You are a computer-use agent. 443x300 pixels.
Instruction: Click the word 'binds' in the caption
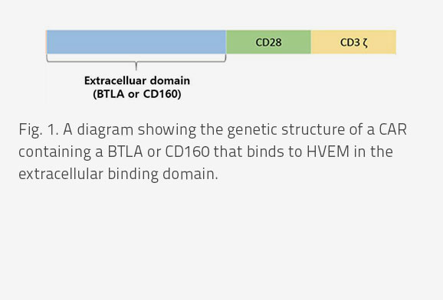264,152
